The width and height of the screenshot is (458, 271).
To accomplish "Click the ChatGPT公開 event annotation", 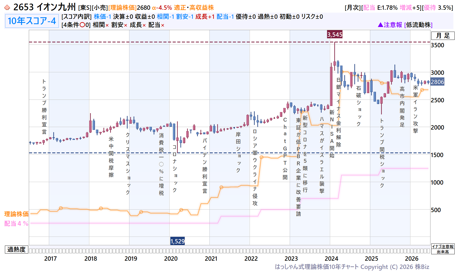I will (x=285, y=149).
